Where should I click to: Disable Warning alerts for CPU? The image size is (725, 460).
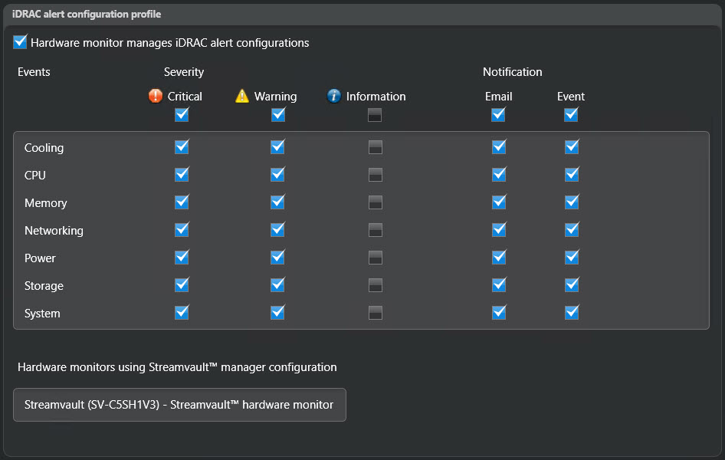277,175
